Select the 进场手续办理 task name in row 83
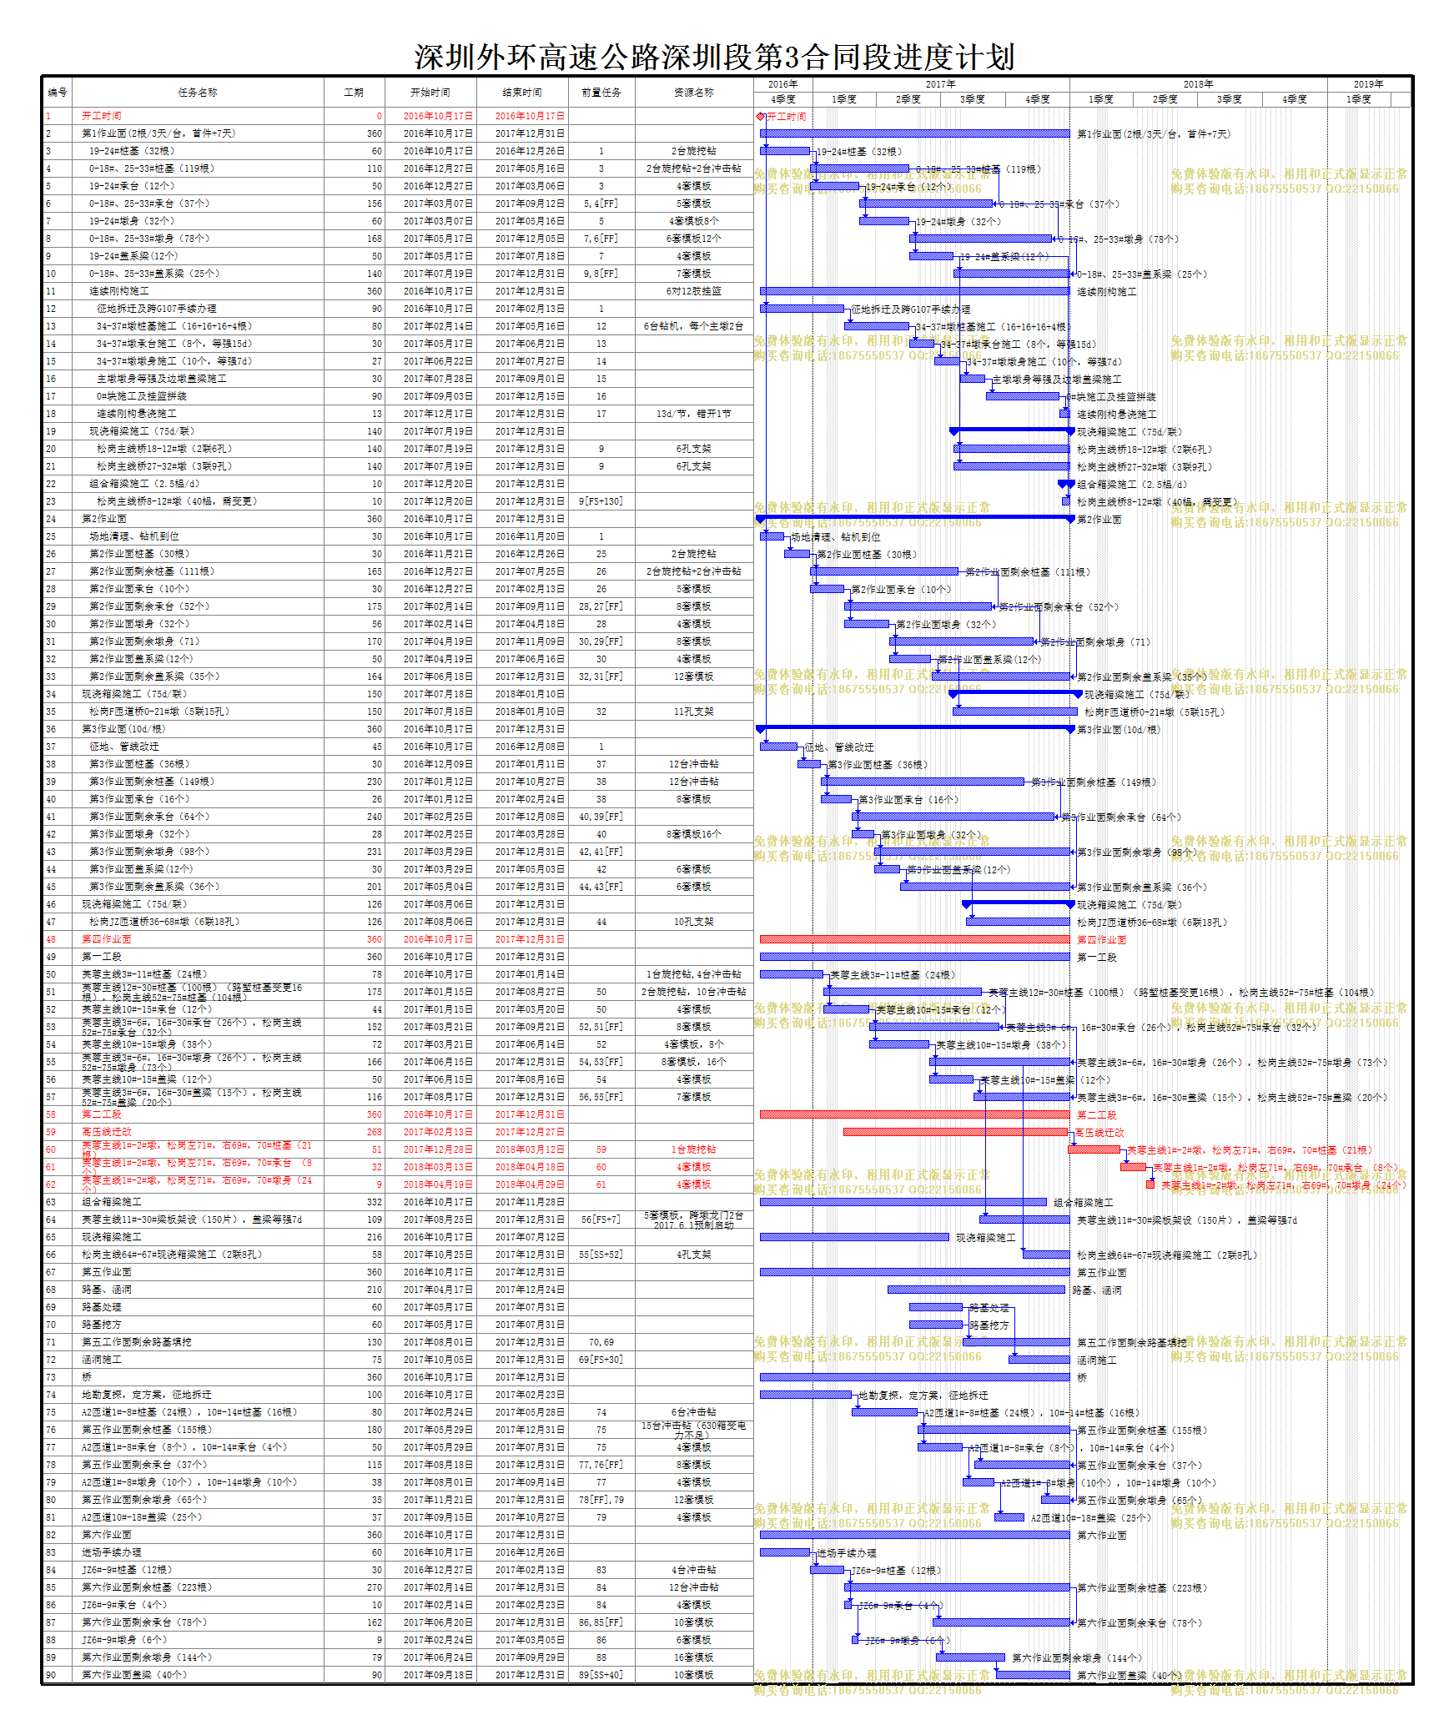 pyautogui.click(x=112, y=1552)
